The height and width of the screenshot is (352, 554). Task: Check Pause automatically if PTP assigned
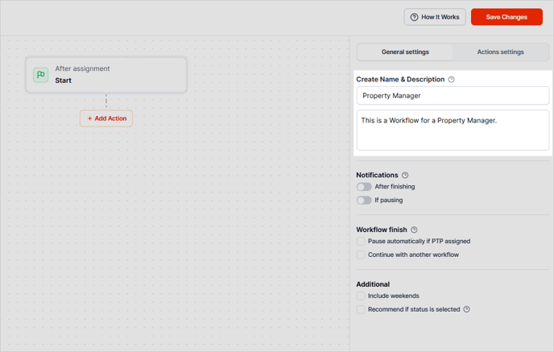pyautogui.click(x=361, y=242)
